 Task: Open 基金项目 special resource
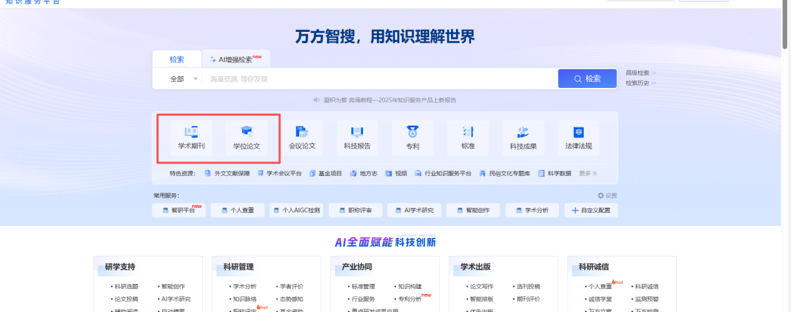click(326, 173)
